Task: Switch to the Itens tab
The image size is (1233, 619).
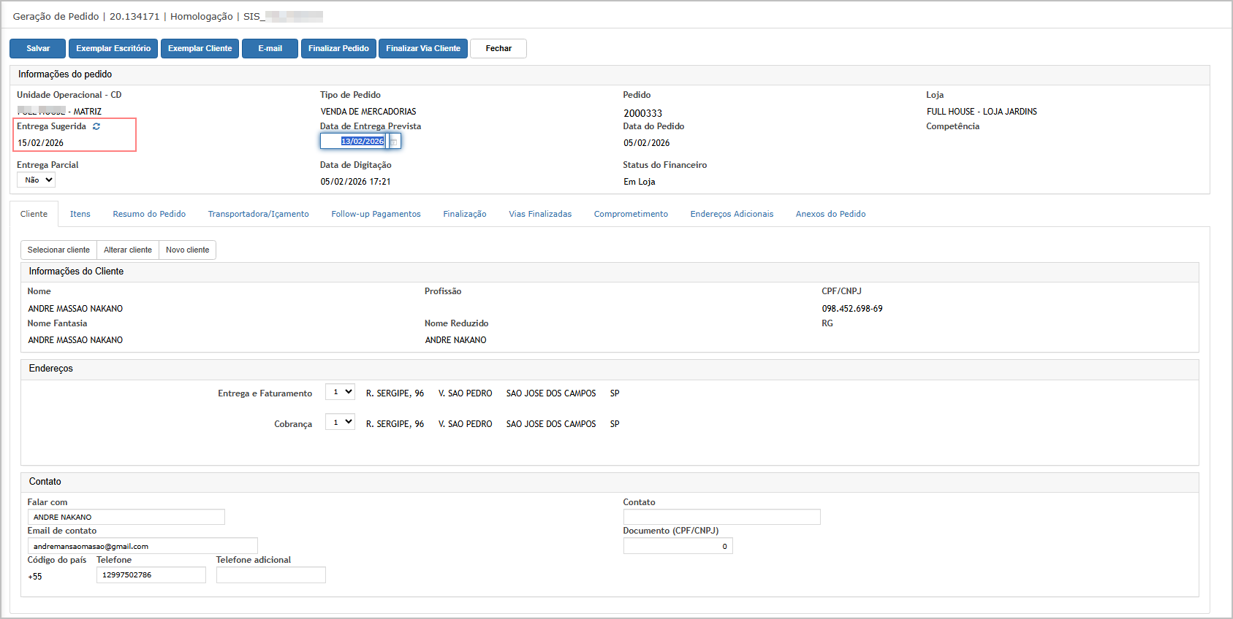Action: tap(80, 214)
